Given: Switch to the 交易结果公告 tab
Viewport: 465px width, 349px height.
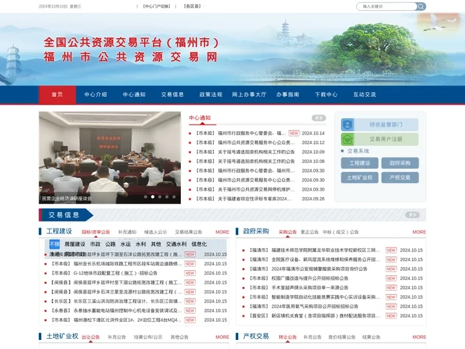Looking at the screenshot, I should (189, 232).
